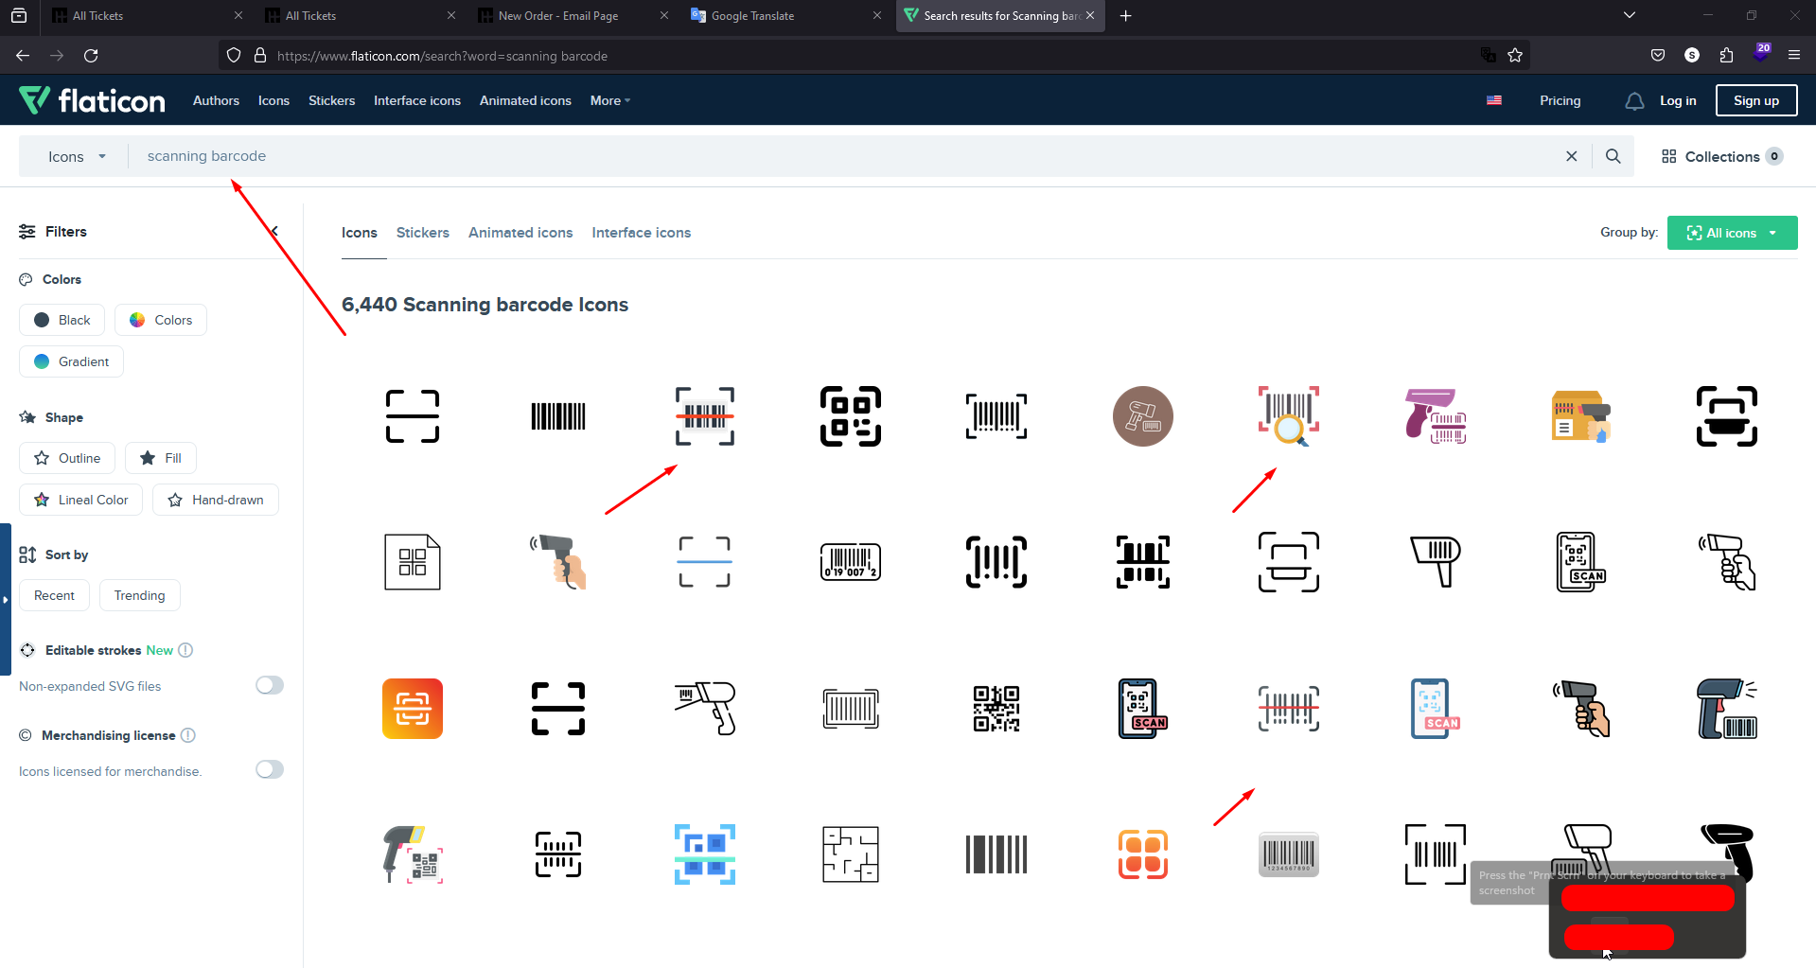Open the Icons search type dropdown
The height and width of the screenshot is (968, 1816).
point(77,156)
